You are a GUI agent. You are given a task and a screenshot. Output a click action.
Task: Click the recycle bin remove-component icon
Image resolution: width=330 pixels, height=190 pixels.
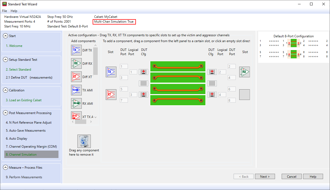point(84,141)
